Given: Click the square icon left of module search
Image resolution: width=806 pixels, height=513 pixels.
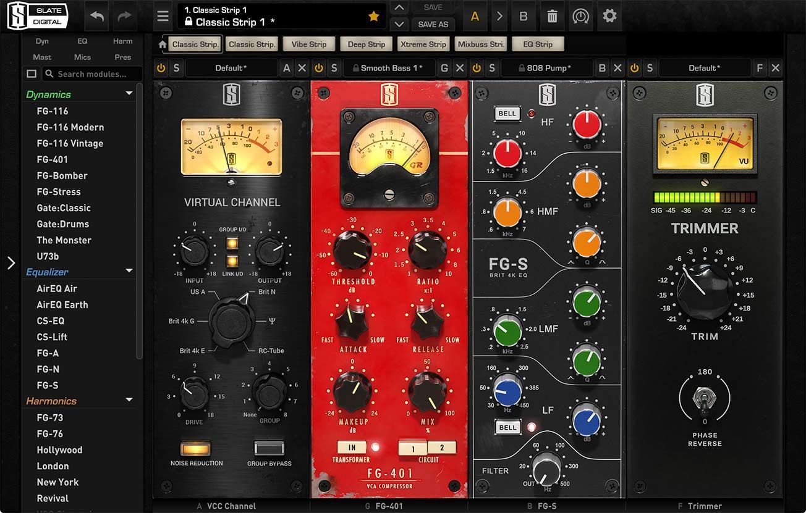Looking at the screenshot, I should tap(32, 74).
